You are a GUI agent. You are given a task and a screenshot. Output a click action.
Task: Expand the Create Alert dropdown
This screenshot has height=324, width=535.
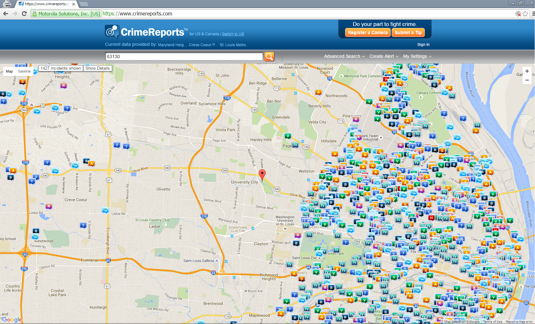tap(384, 56)
